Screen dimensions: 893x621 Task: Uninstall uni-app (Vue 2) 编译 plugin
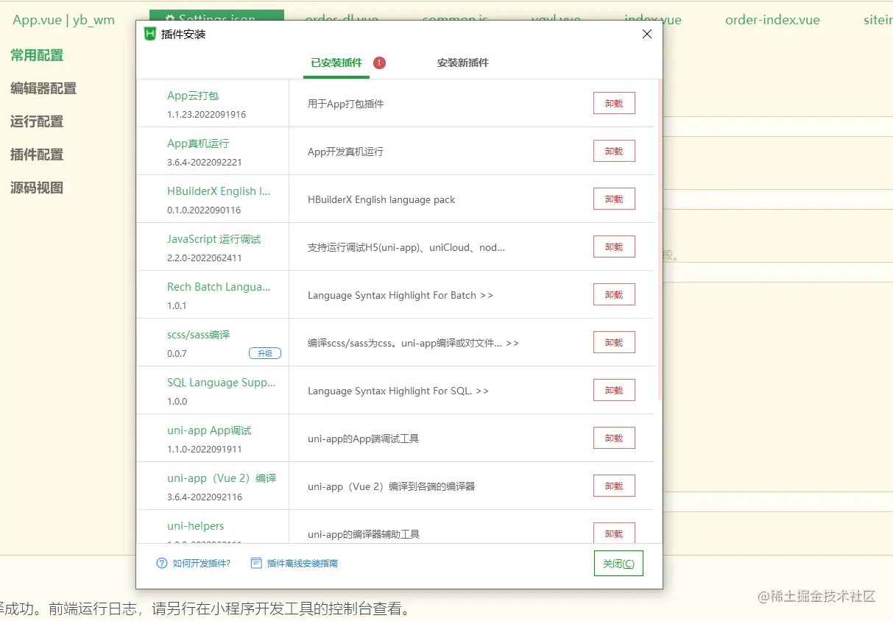click(614, 486)
